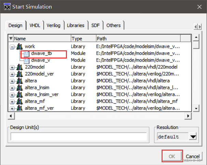Expand the 220model_ver library

(x=12, y=74)
